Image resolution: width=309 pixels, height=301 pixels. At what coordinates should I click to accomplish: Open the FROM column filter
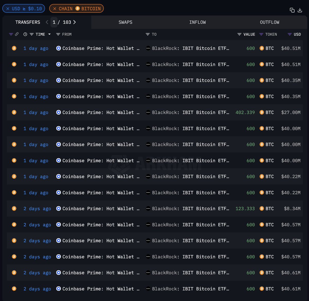point(58,34)
